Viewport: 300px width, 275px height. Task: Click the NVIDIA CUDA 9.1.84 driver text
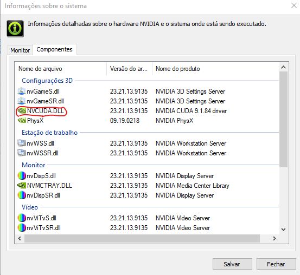[191, 111]
